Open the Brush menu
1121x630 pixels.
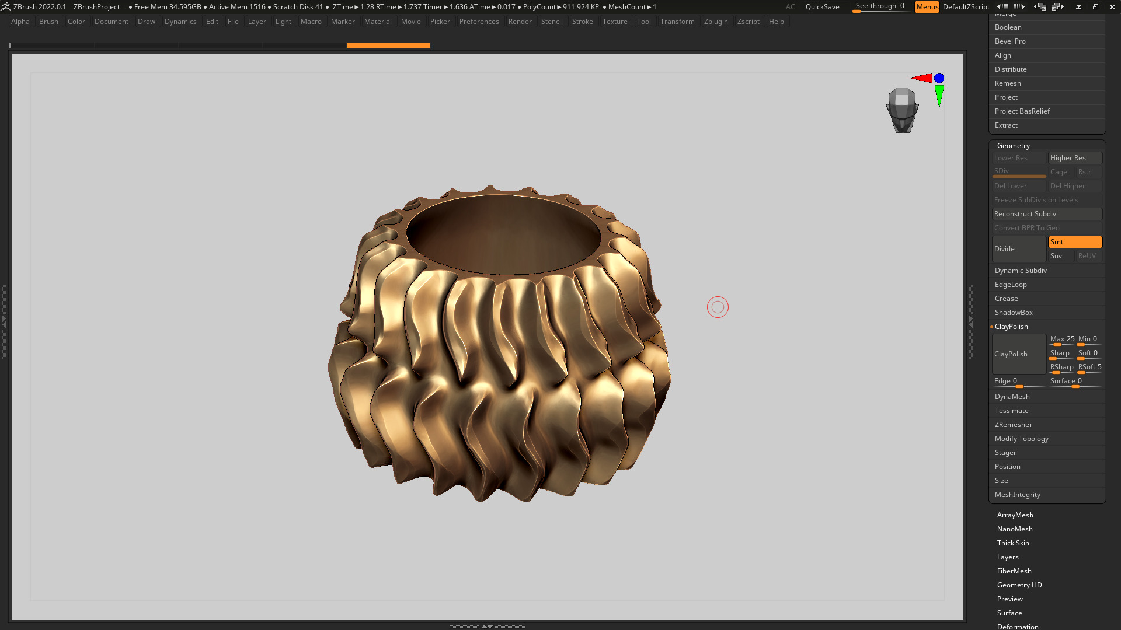click(x=48, y=22)
